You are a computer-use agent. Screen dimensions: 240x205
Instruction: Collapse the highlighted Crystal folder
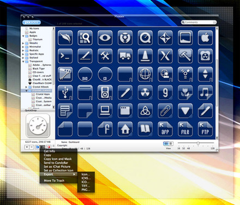pos(26,91)
